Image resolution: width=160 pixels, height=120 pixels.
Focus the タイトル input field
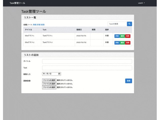[87, 61]
